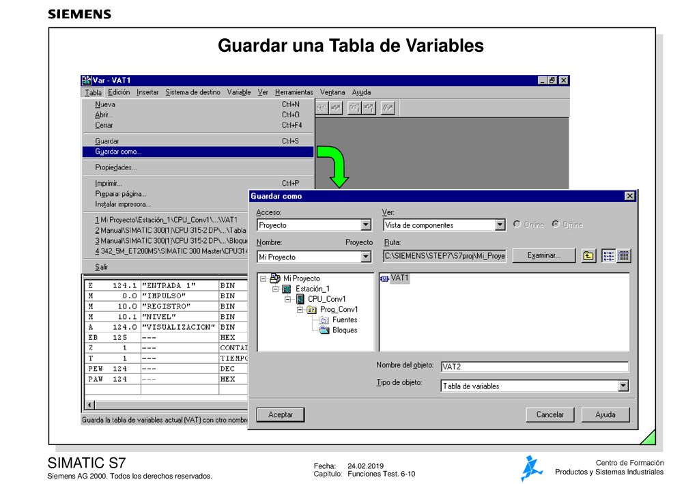This screenshot has height=484, width=699.
Task: Open the Tabla menu
Action: tap(93, 92)
